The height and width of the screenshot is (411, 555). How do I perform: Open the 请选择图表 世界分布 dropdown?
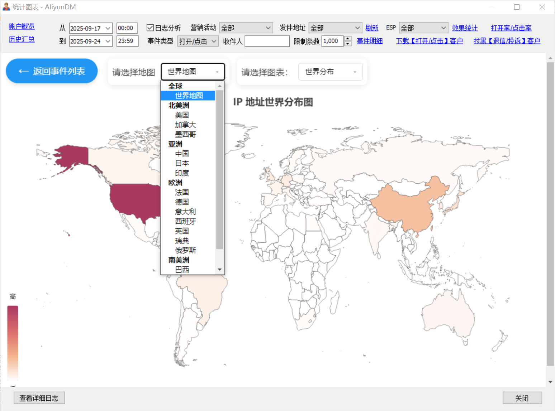coord(330,72)
